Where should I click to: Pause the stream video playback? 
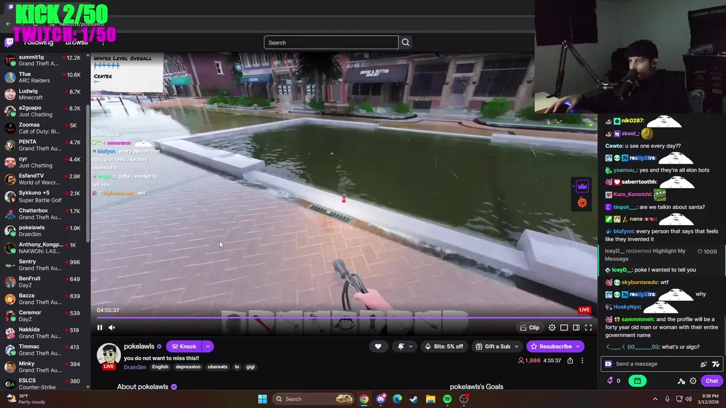pos(100,328)
